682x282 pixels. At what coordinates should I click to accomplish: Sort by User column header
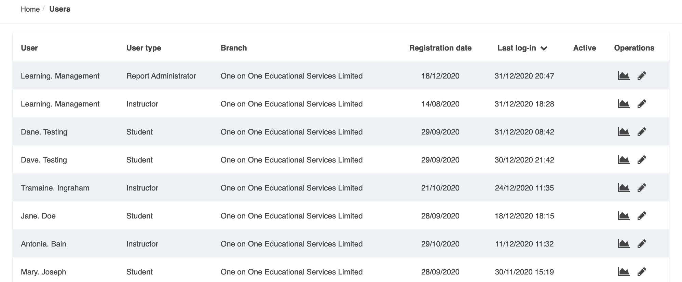[29, 48]
